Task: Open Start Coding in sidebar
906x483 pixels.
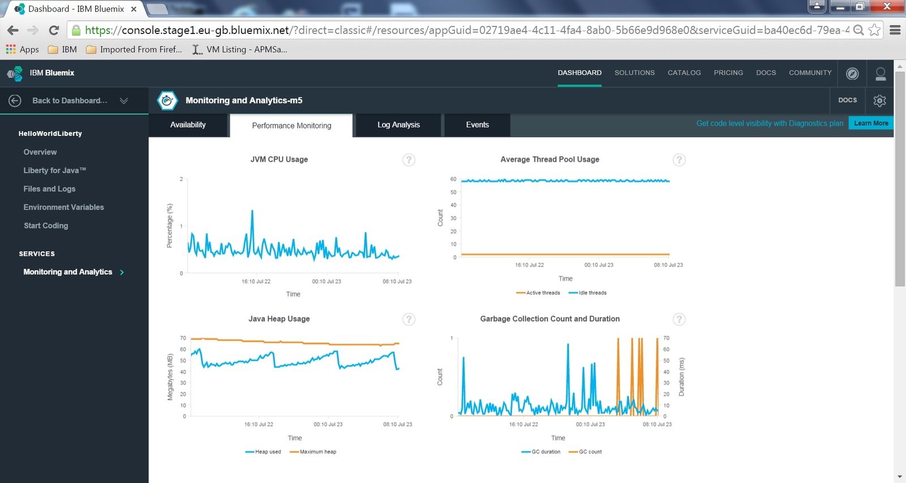Action: tap(46, 226)
